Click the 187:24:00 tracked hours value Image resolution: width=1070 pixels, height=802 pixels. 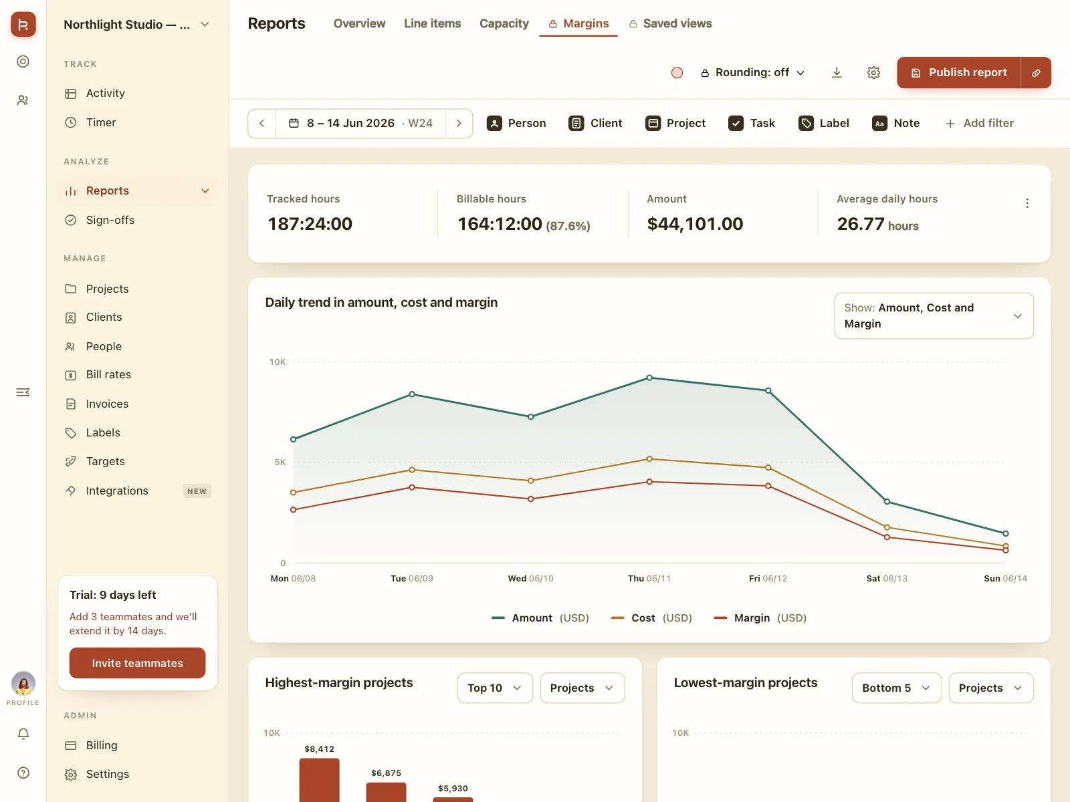(x=310, y=224)
